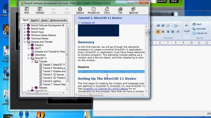Viewport: 211px width, 118px height.
Task: Collapse sections with minus box icon
Action: point(79,23)
